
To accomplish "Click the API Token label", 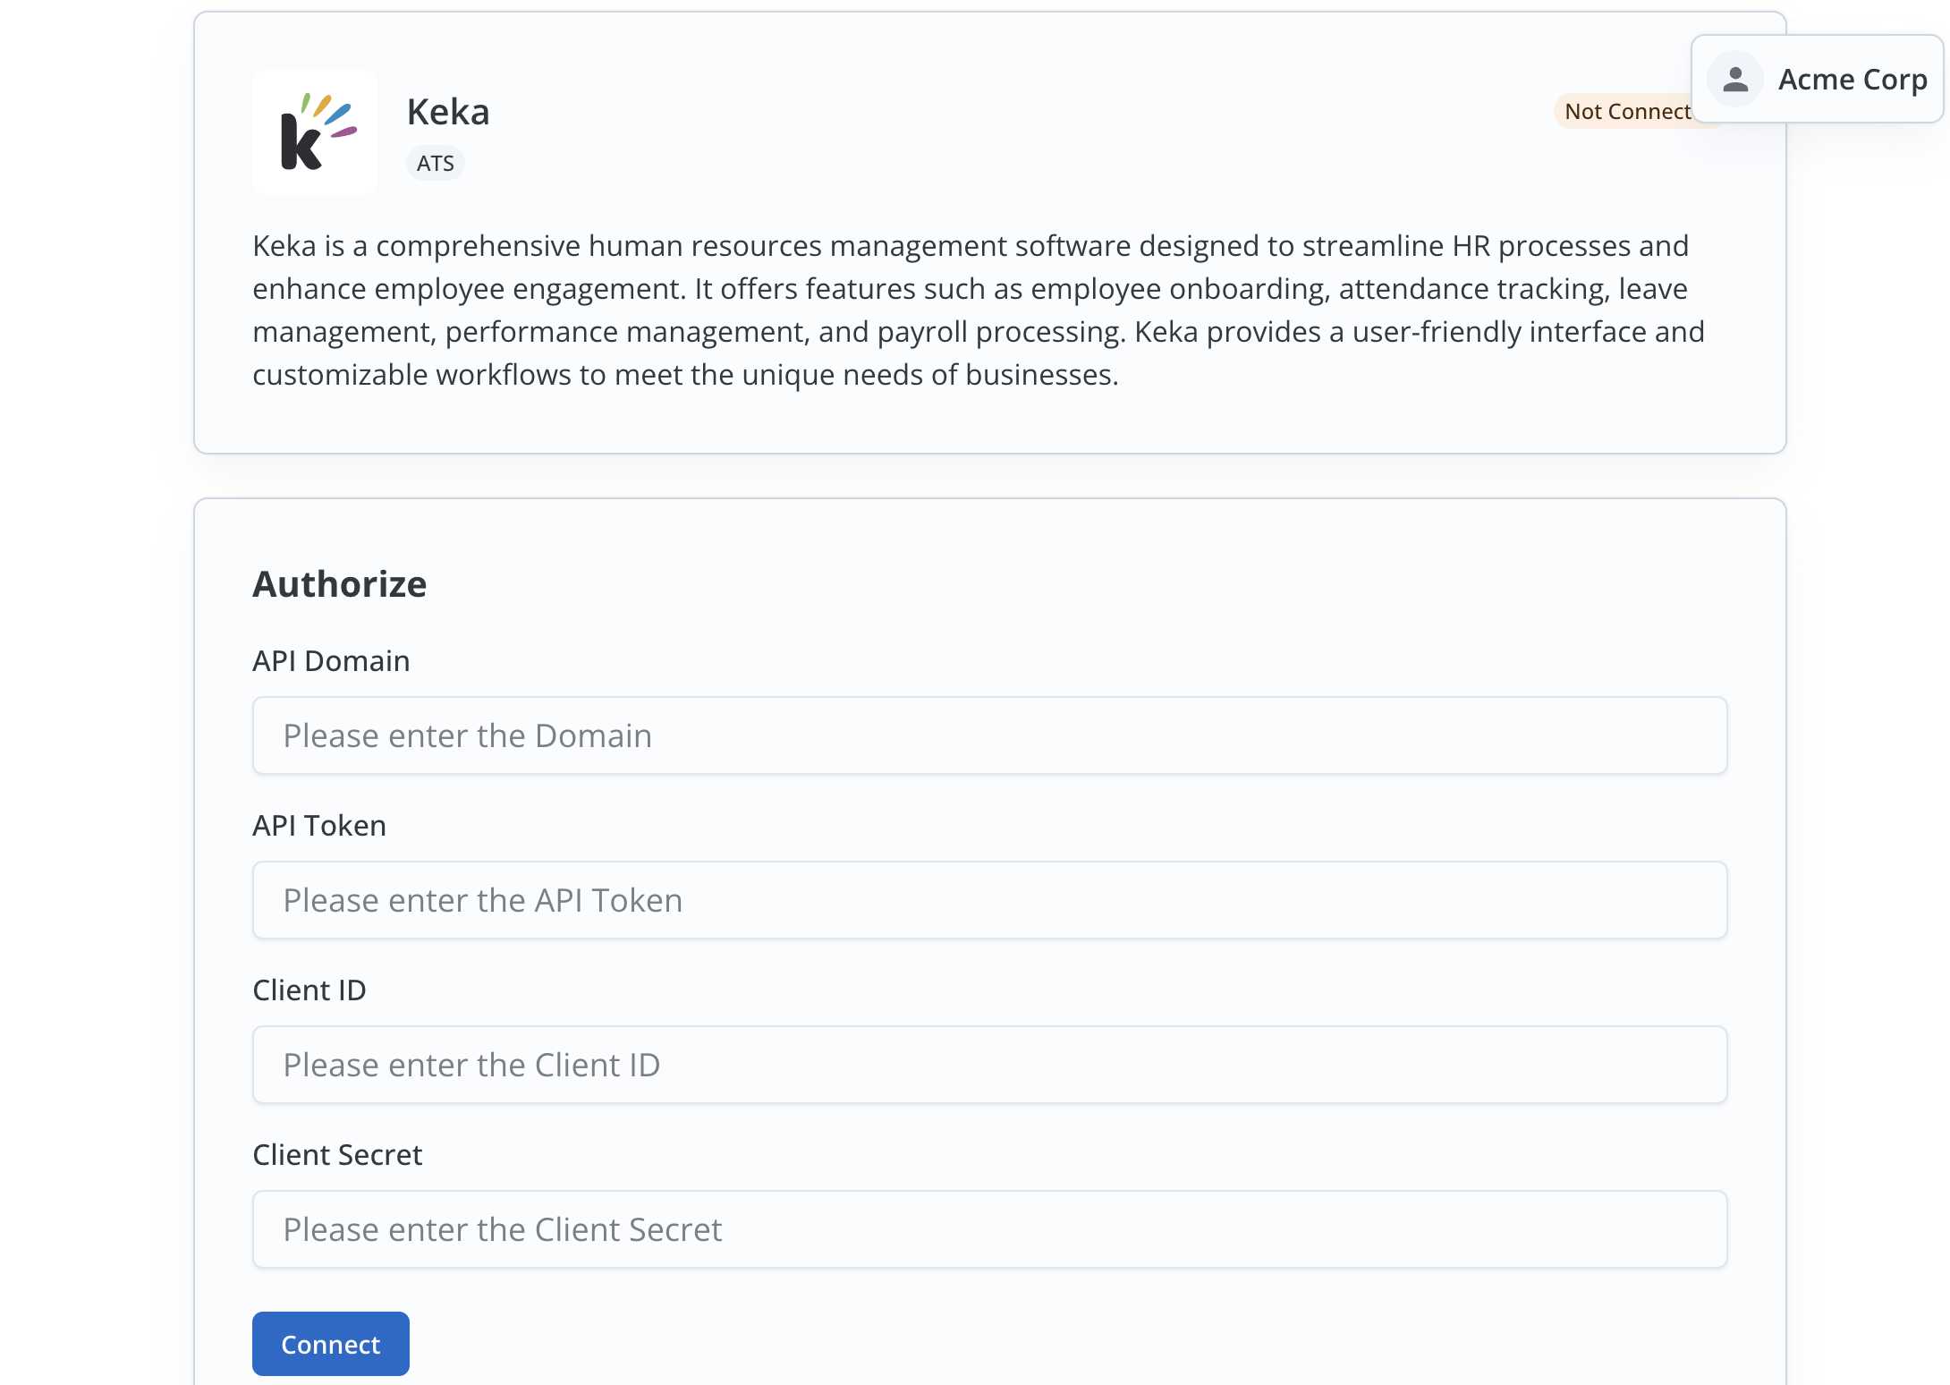I will click(x=319, y=825).
